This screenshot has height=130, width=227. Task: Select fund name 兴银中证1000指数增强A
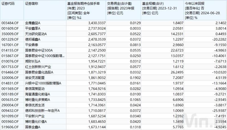tap(43, 83)
